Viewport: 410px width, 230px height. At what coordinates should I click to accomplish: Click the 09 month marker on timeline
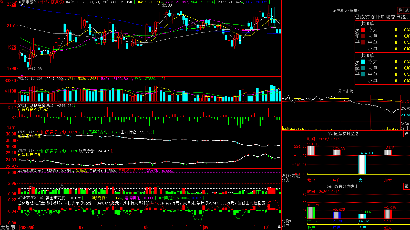[x=206, y=227]
